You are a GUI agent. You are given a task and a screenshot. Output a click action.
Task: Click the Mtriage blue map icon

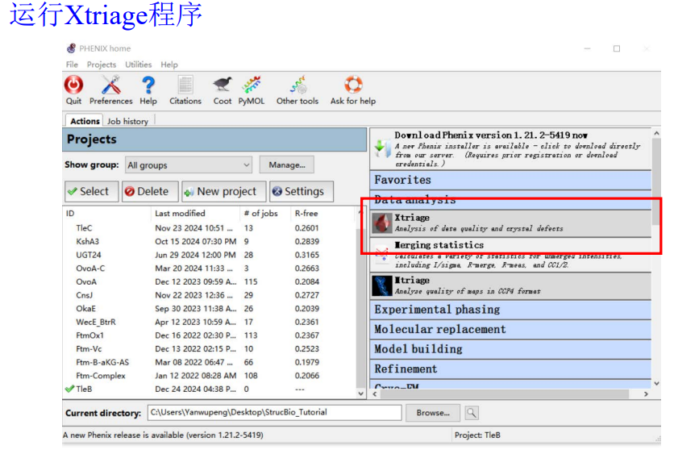[x=381, y=285]
